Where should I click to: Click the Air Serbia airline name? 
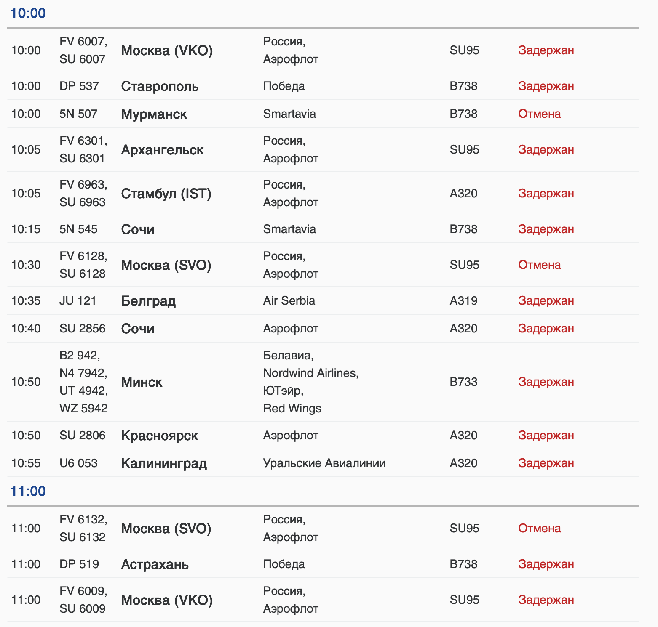289,301
